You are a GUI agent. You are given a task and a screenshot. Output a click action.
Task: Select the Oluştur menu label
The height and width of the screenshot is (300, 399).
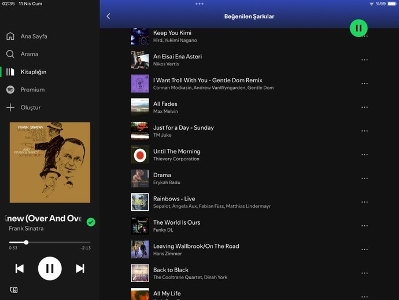pos(31,108)
